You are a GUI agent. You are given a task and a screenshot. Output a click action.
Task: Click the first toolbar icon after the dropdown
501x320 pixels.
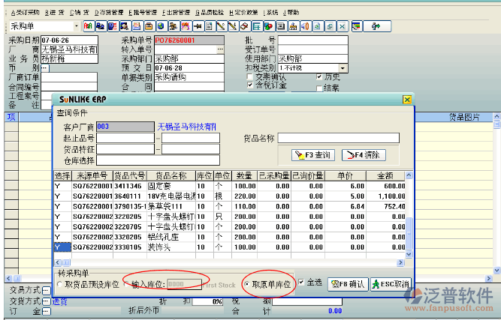pyautogui.click(x=89, y=26)
